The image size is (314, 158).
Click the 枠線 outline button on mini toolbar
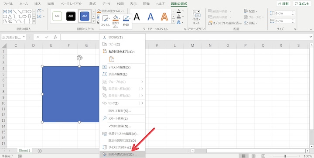[126, 21]
